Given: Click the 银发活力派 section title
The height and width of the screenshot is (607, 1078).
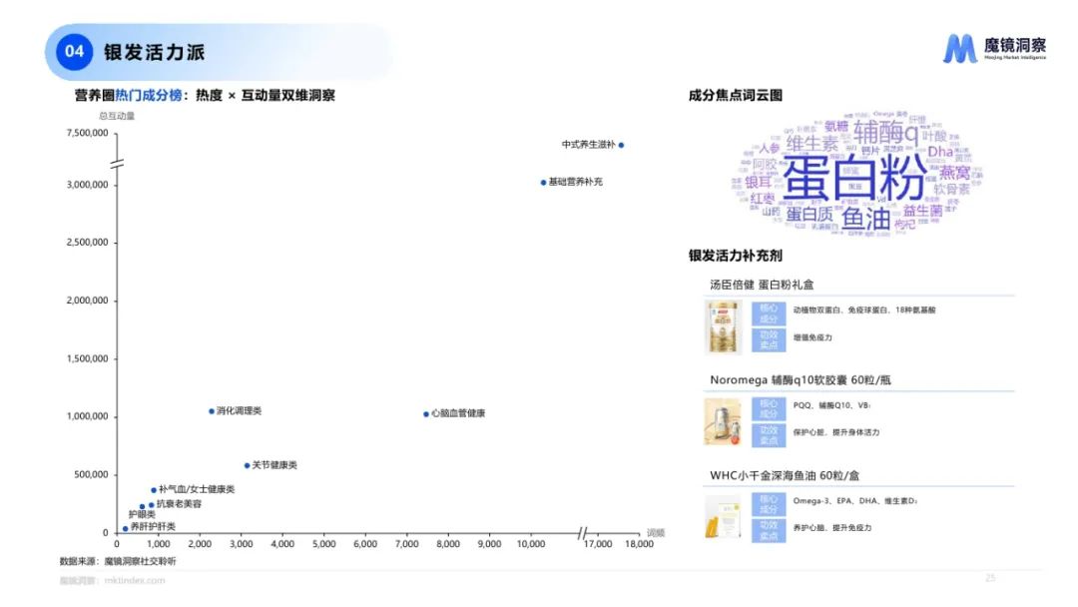Looking at the screenshot, I should point(154,52).
